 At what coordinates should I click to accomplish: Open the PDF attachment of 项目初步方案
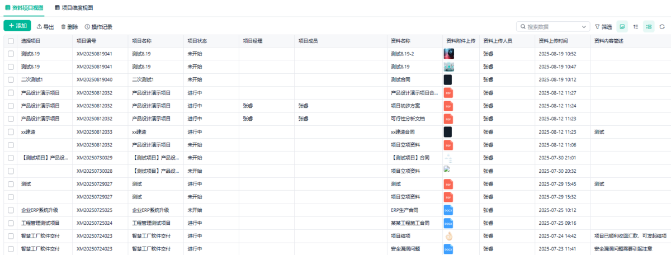tap(448, 106)
